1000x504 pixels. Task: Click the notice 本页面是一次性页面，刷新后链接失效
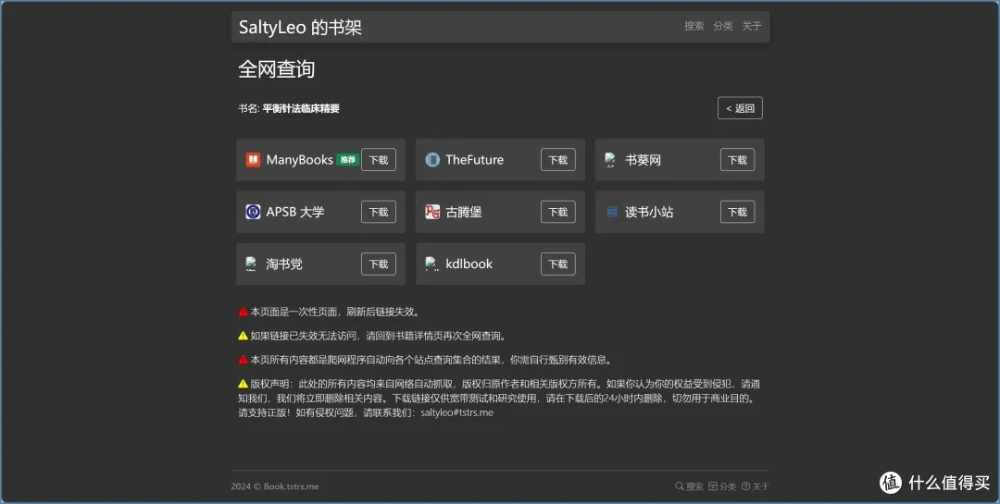pyautogui.click(x=335, y=312)
